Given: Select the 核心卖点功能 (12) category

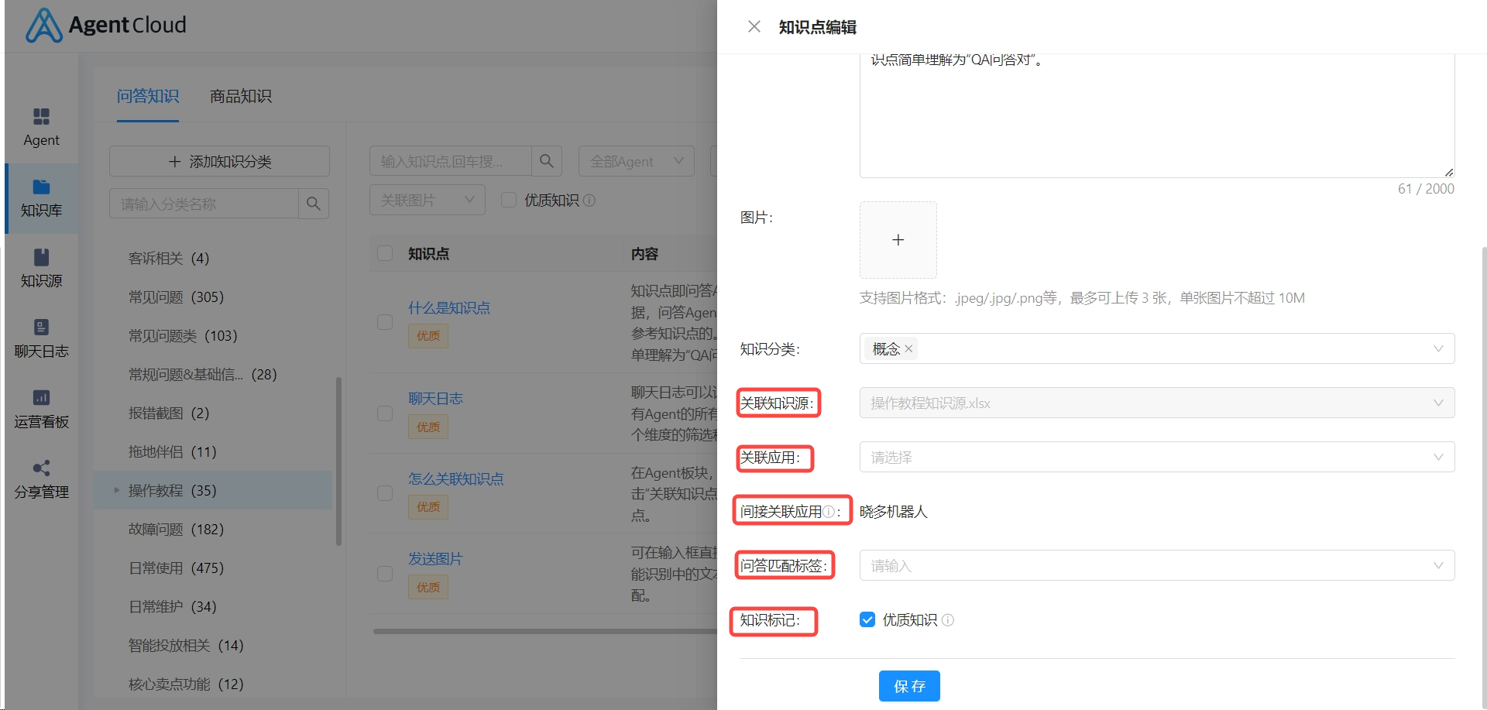Looking at the screenshot, I should tap(186, 684).
